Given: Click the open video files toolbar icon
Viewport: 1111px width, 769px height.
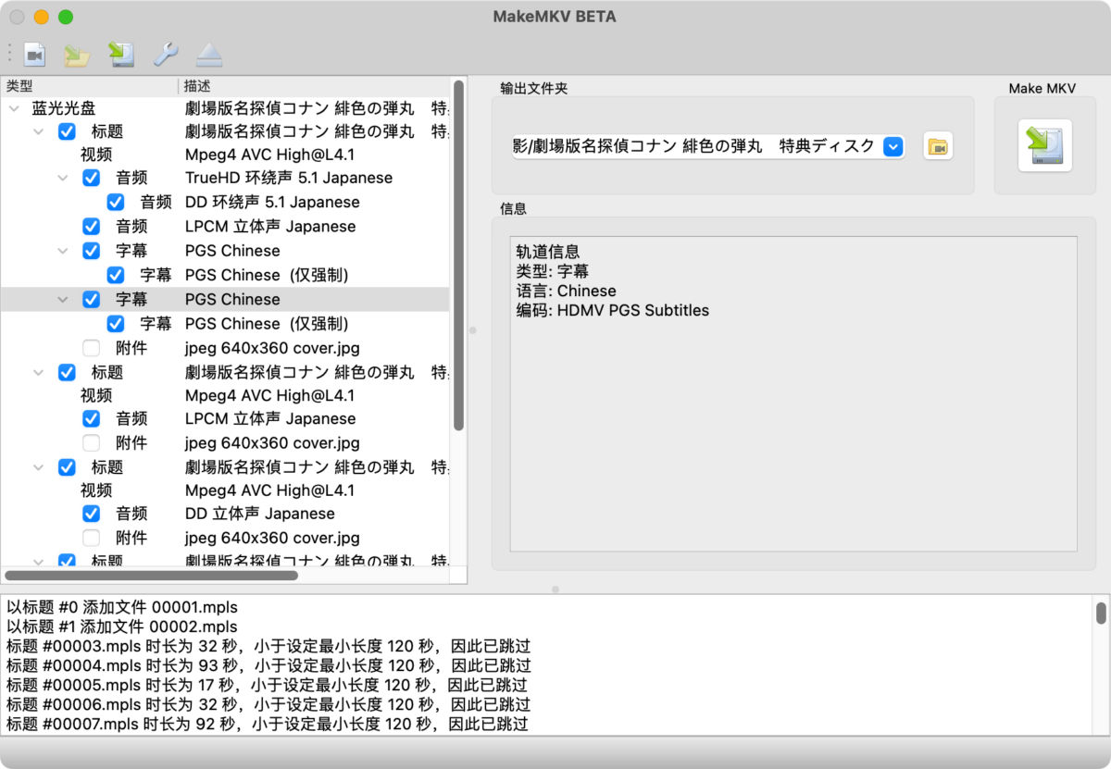Looking at the screenshot, I should (34, 55).
